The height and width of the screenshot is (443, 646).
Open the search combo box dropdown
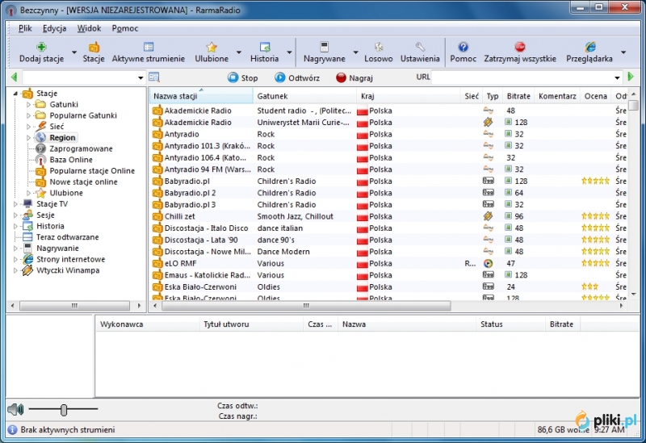click(x=141, y=77)
